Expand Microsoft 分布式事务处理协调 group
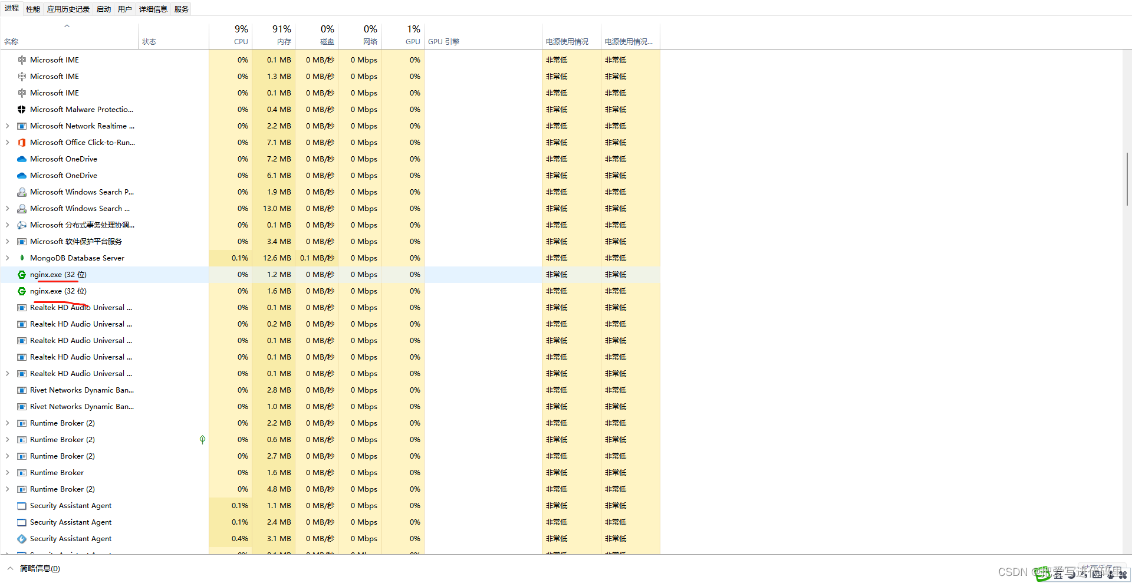Image resolution: width=1132 pixels, height=583 pixels. pos(7,225)
